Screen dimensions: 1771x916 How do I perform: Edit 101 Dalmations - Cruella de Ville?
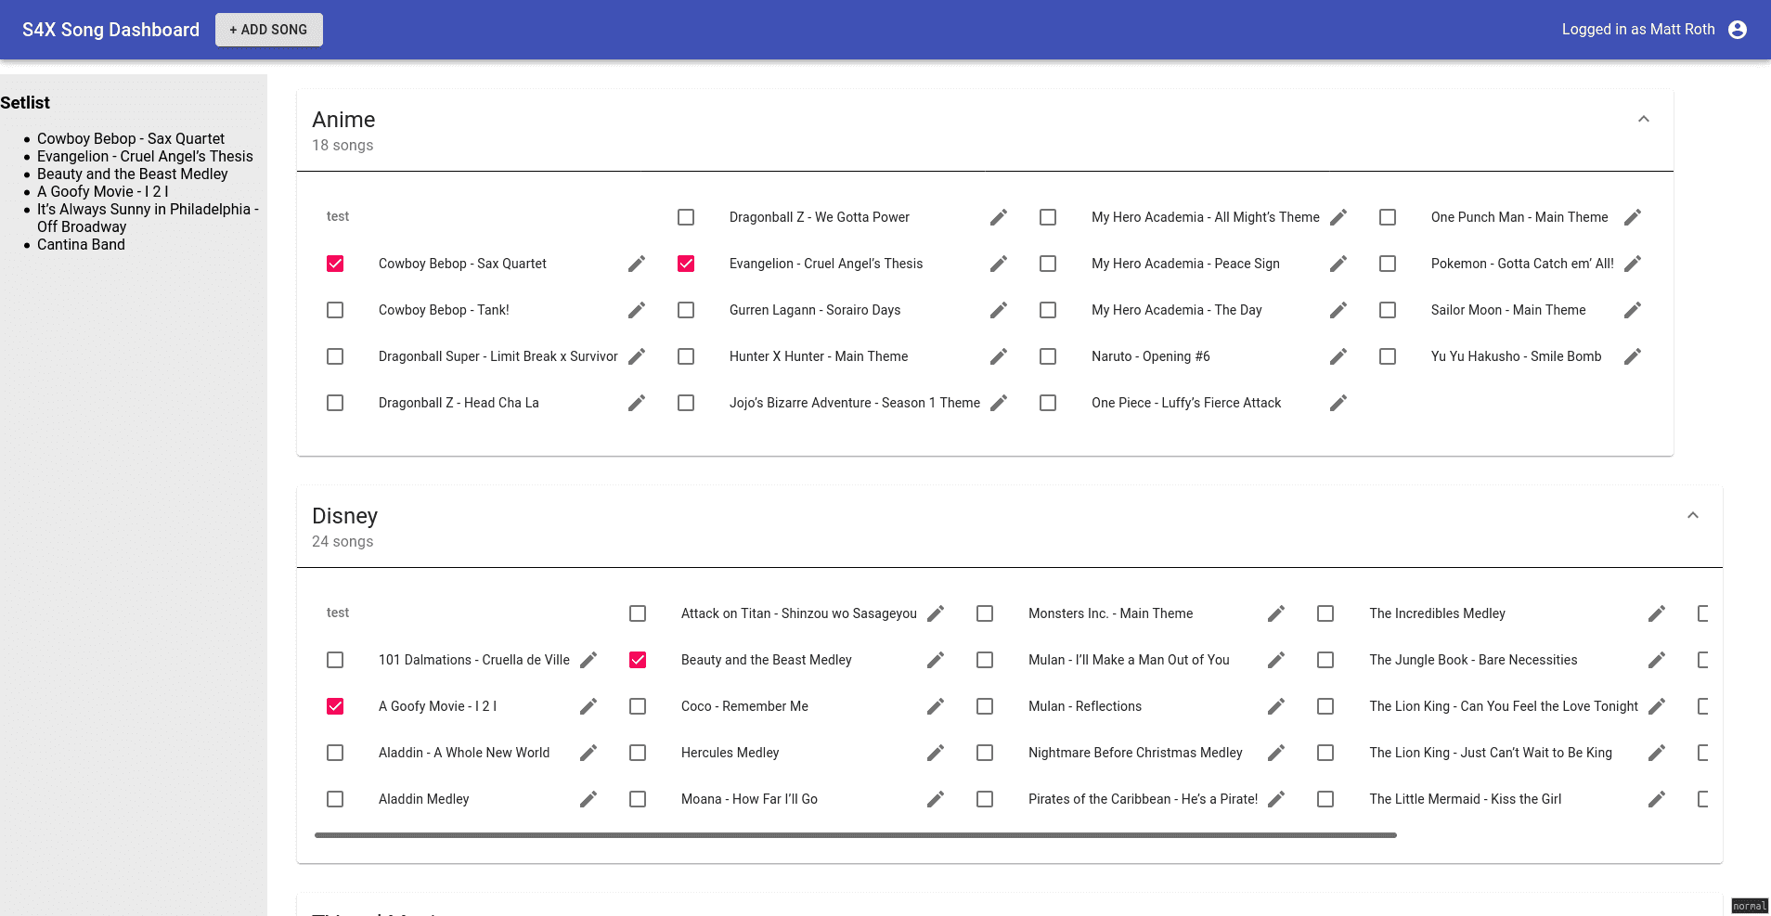(x=588, y=660)
